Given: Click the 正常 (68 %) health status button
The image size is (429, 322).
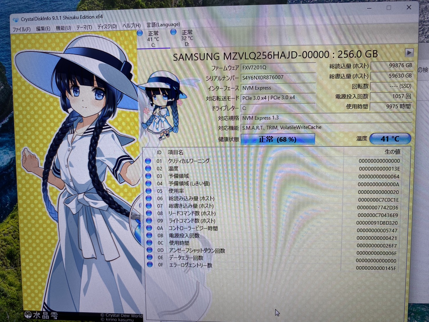Looking at the screenshot, I should pos(278,139).
